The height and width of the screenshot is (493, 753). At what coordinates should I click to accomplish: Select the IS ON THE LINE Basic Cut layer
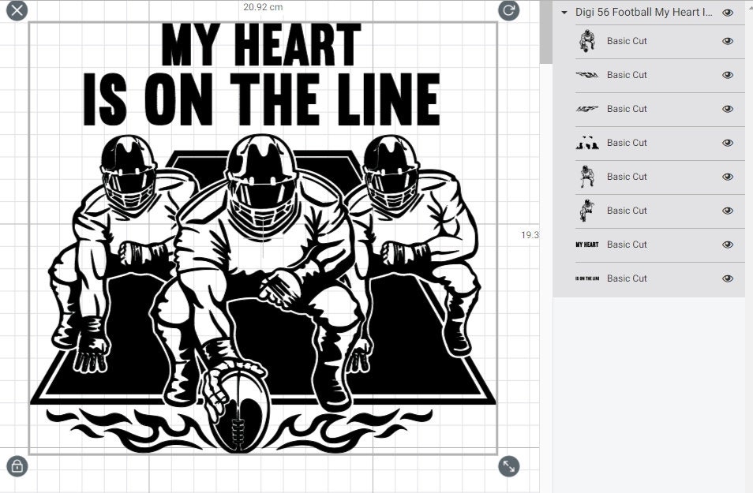point(627,278)
